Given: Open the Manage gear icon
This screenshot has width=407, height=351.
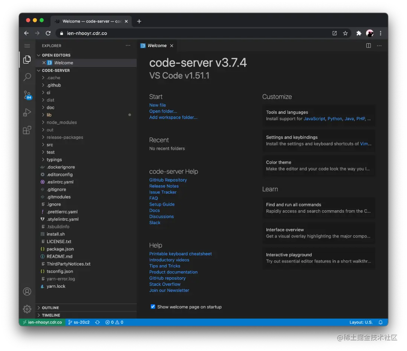Looking at the screenshot, I should click(27, 309).
